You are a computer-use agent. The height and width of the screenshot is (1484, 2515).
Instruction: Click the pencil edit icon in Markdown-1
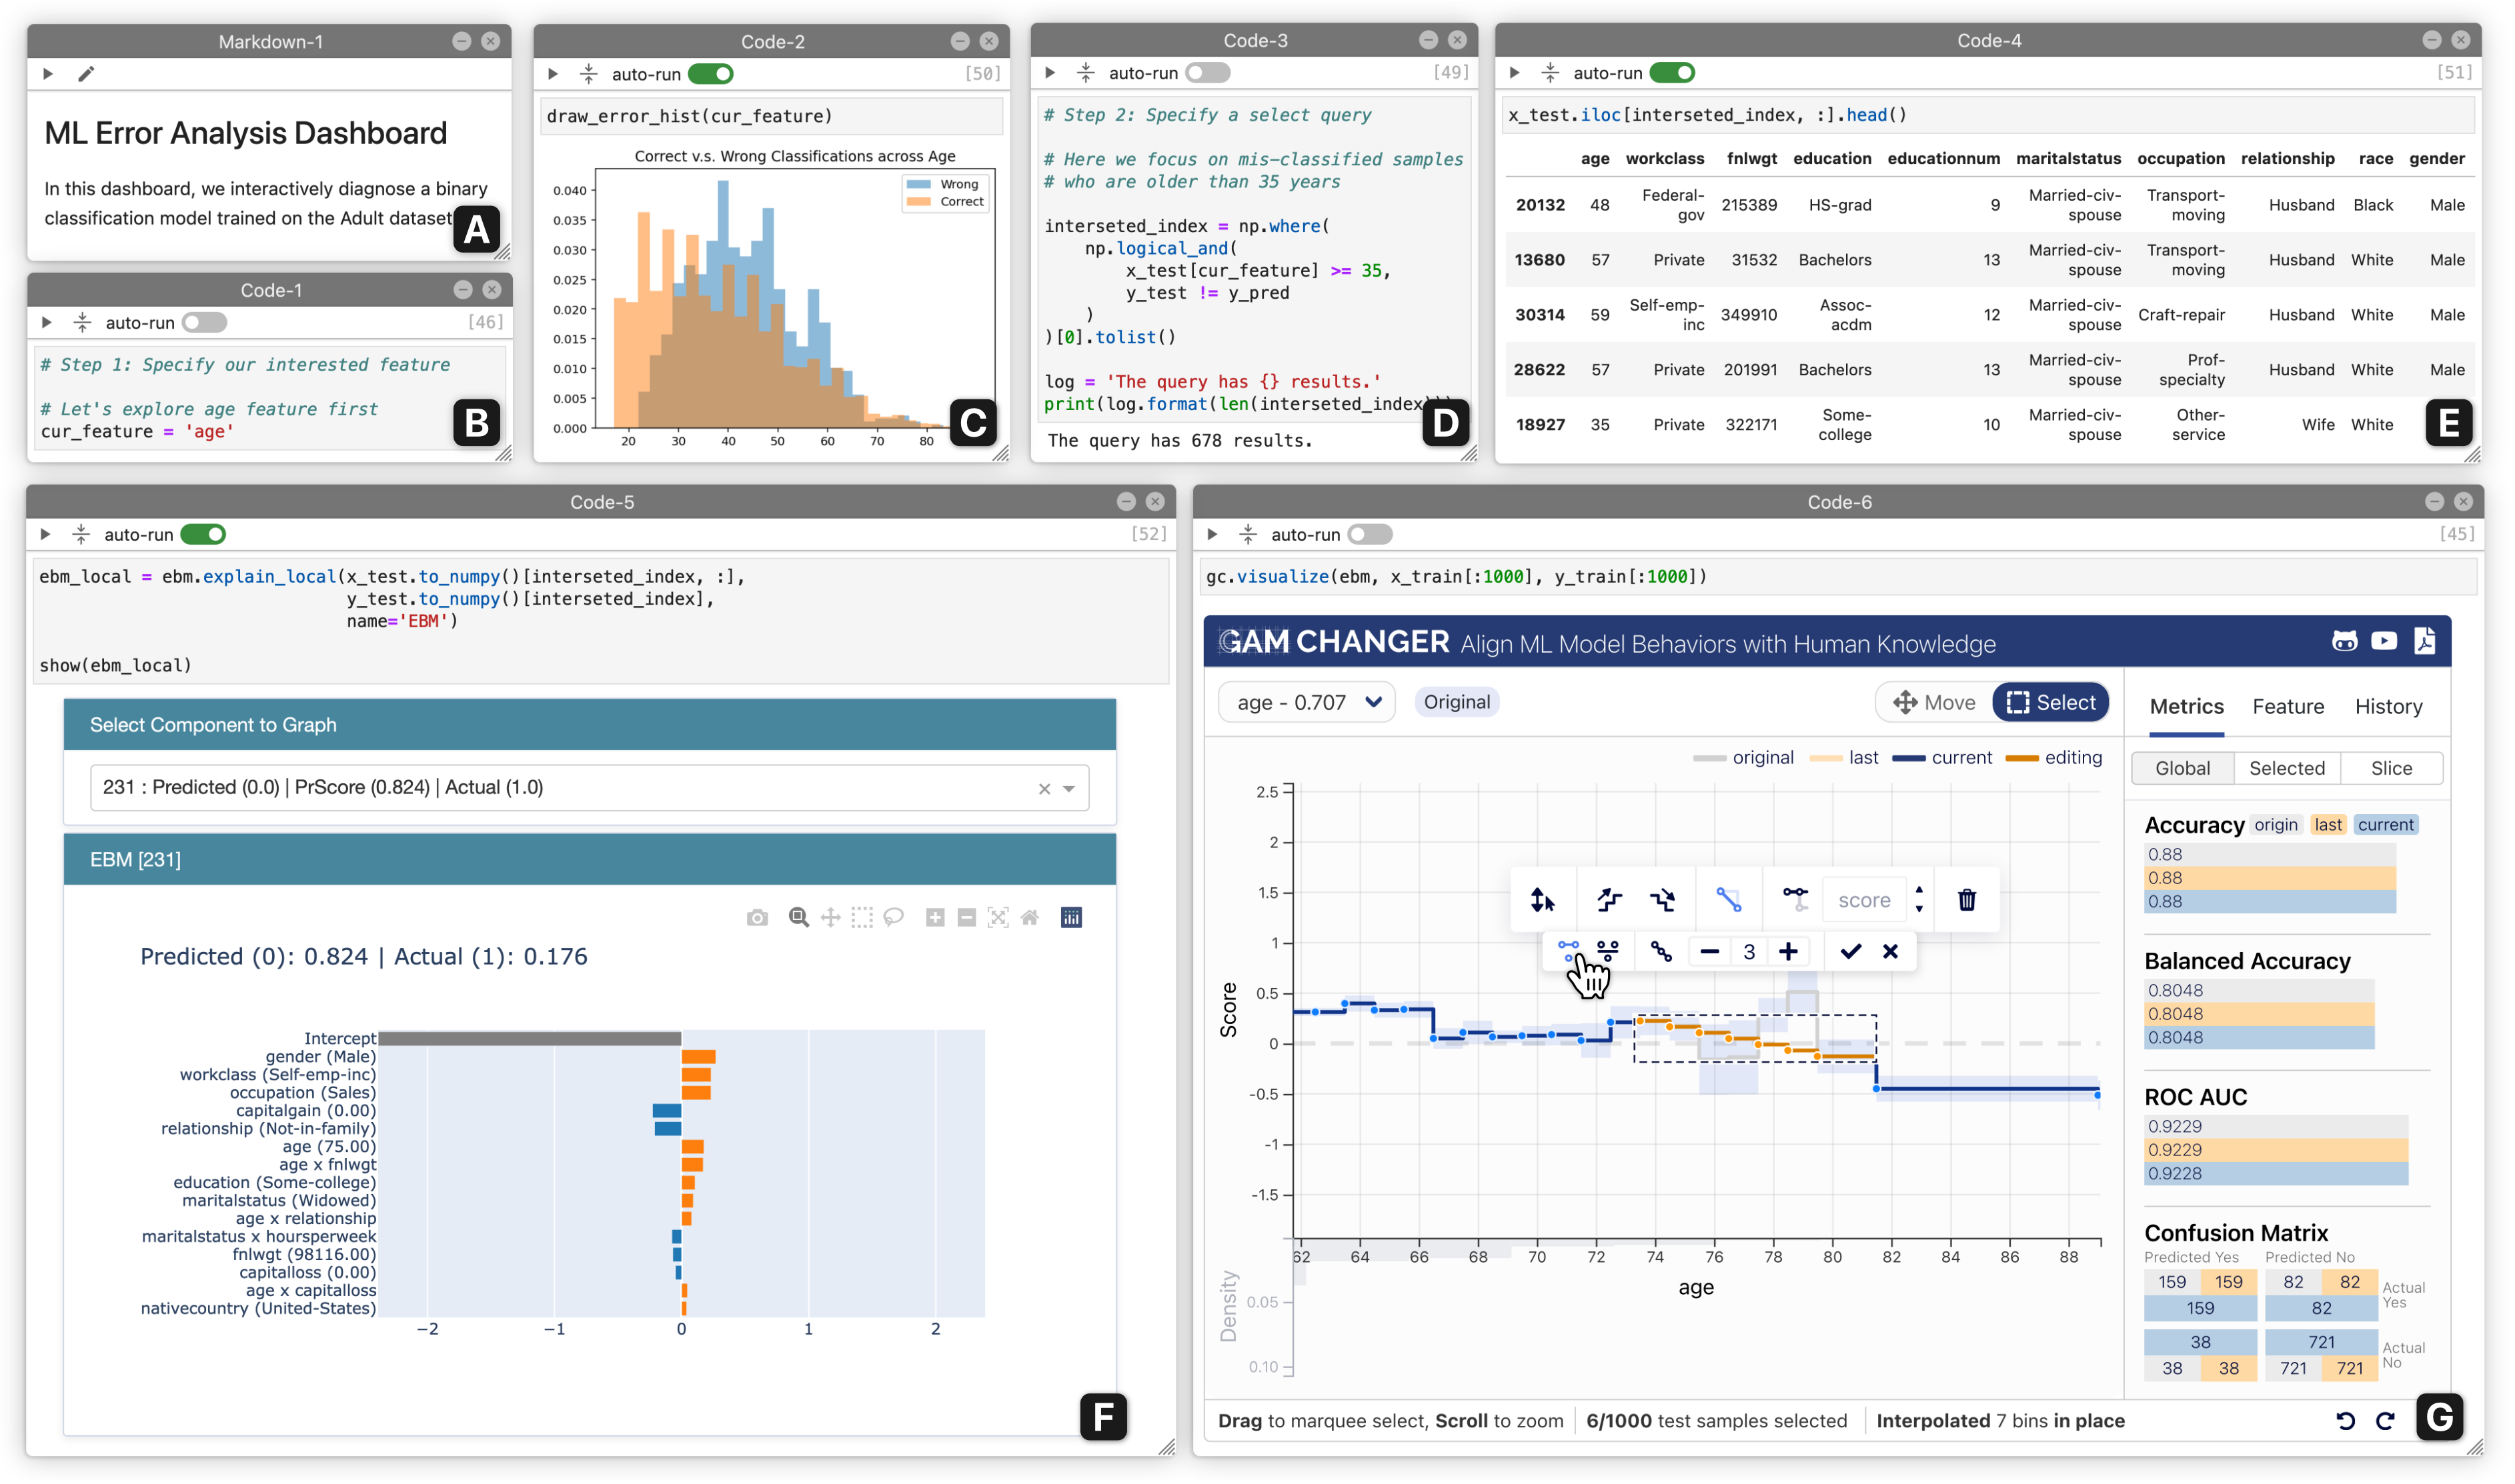click(x=86, y=74)
